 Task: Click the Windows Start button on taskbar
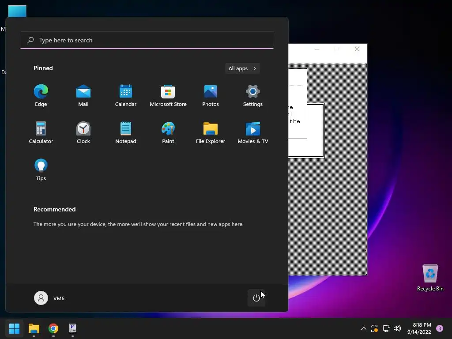[x=14, y=328]
